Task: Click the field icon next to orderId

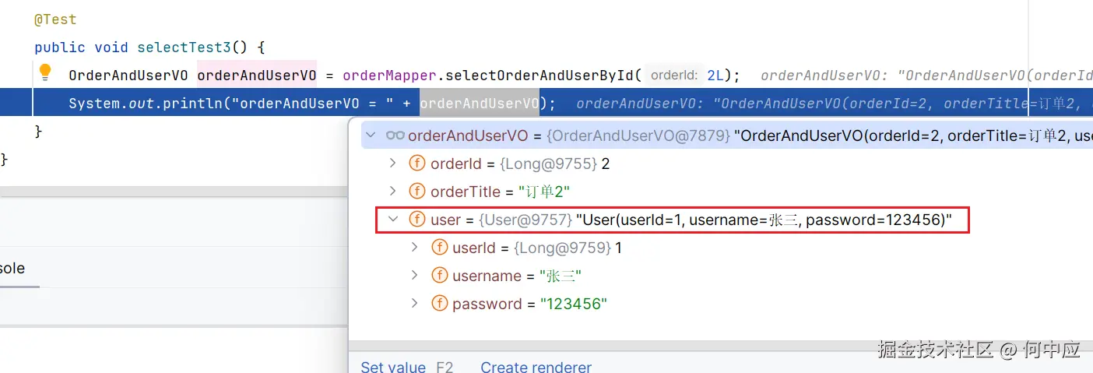Action: [x=417, y=164]
